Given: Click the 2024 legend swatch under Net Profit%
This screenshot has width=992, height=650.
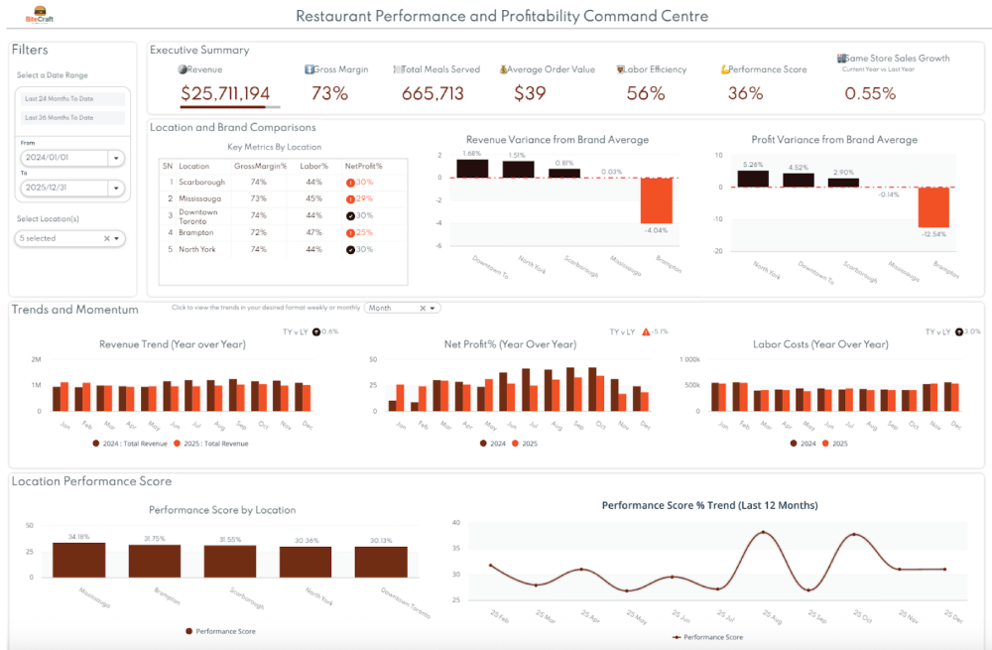Looking at the screenshot, I should [x=483, y=444].
